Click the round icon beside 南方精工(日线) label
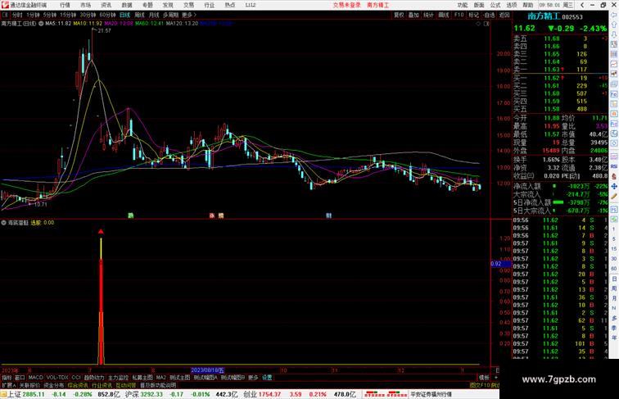The width and height of the screenshot is (619, 399). tap(41, 24)
